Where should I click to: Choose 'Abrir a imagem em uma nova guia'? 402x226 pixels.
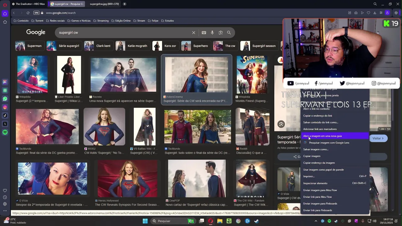pyautogui.click(x=335, y=136)
